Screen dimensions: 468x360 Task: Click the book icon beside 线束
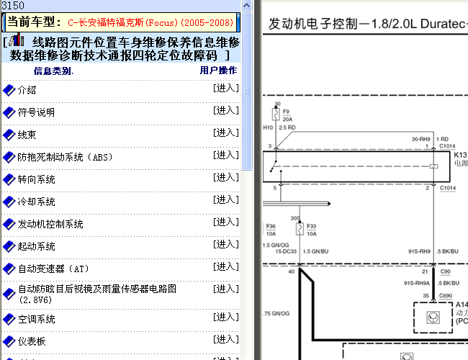point(9,135)
